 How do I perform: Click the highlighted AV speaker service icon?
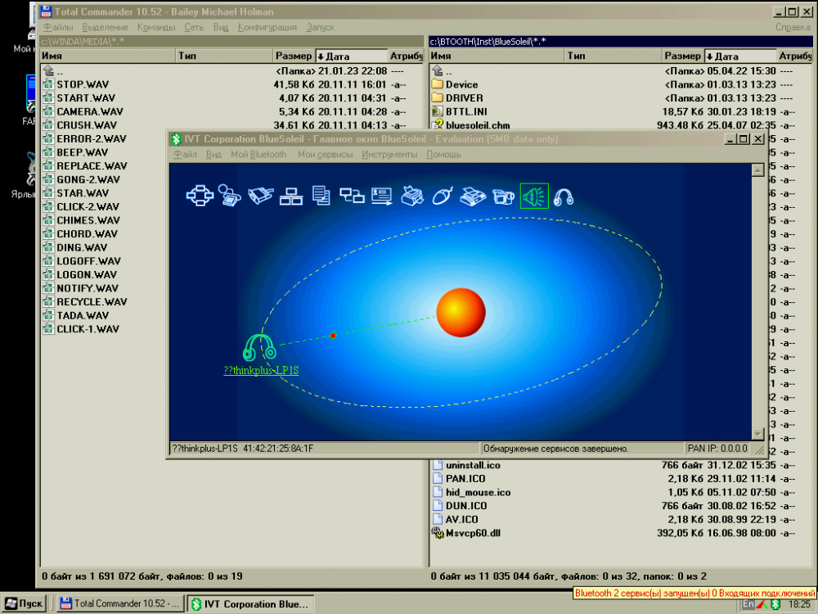point(533,196)
